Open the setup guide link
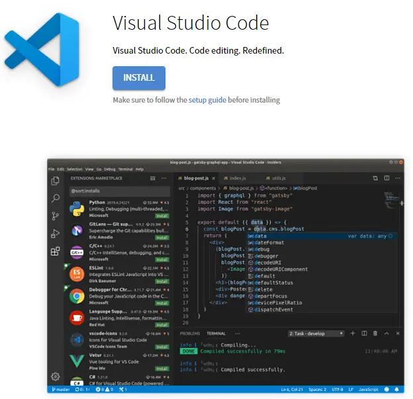 click(207, 100)
